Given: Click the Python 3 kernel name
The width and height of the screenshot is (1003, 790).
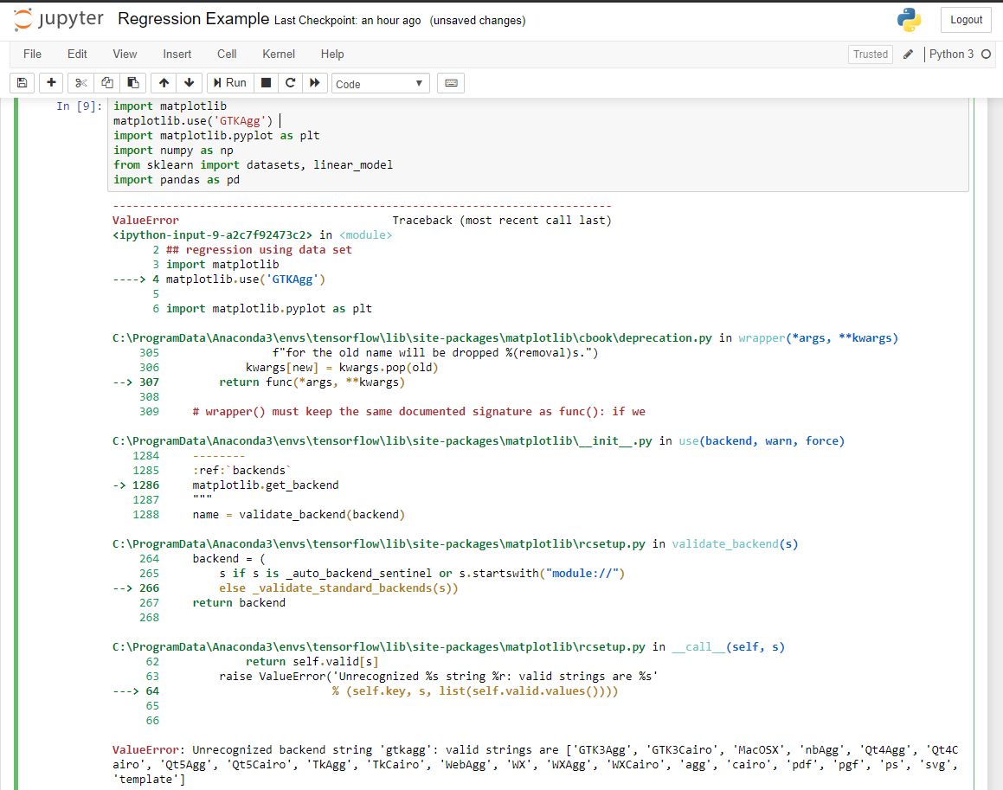Looking at the screenshot, I should point(951,55).
